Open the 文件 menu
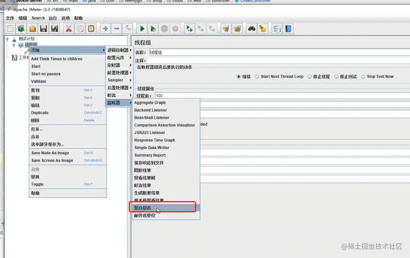 [10, 18]
